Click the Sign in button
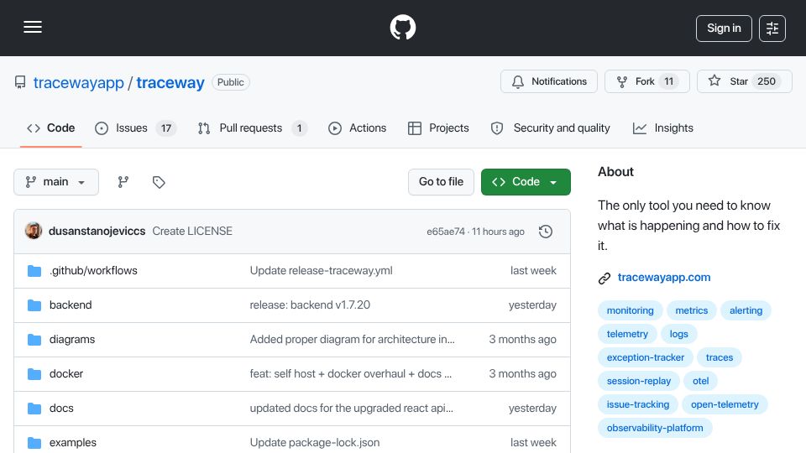The height and width of the screenshot is (453, 806). tap(724, 29)
